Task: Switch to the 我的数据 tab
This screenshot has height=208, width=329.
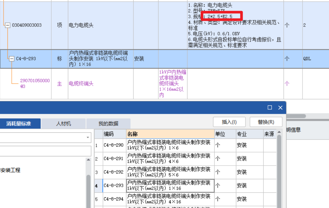Action: [108, 123]
